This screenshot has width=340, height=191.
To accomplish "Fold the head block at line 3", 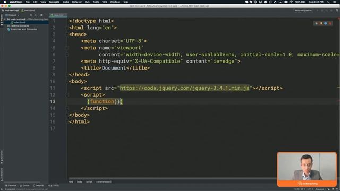I will pos(67,34).
